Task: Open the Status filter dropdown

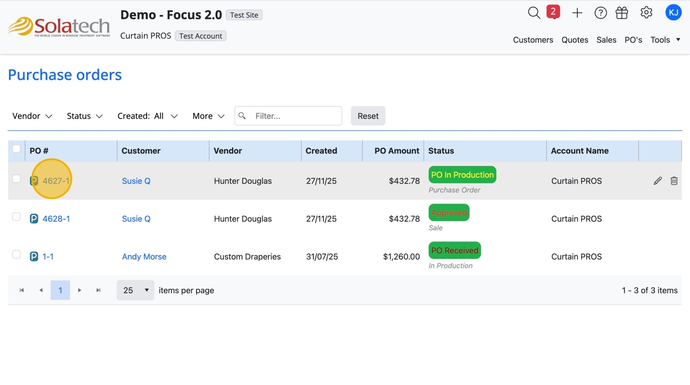Action: (85, 116)
